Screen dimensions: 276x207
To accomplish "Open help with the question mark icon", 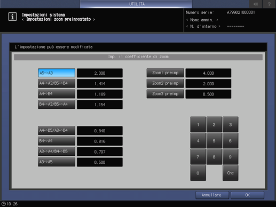I will pyautogui.click(x=269, y=4).
